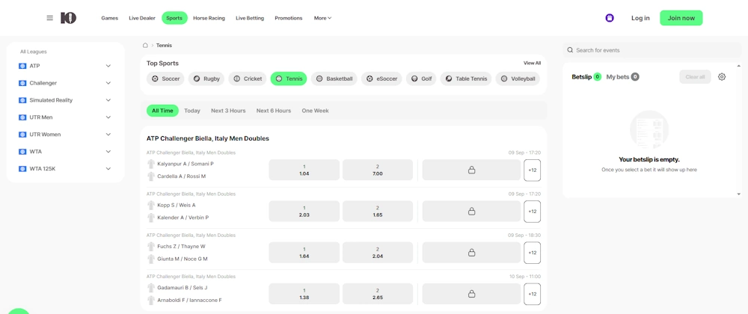Select Basketball in Top Sports

(x=334, y=78)
